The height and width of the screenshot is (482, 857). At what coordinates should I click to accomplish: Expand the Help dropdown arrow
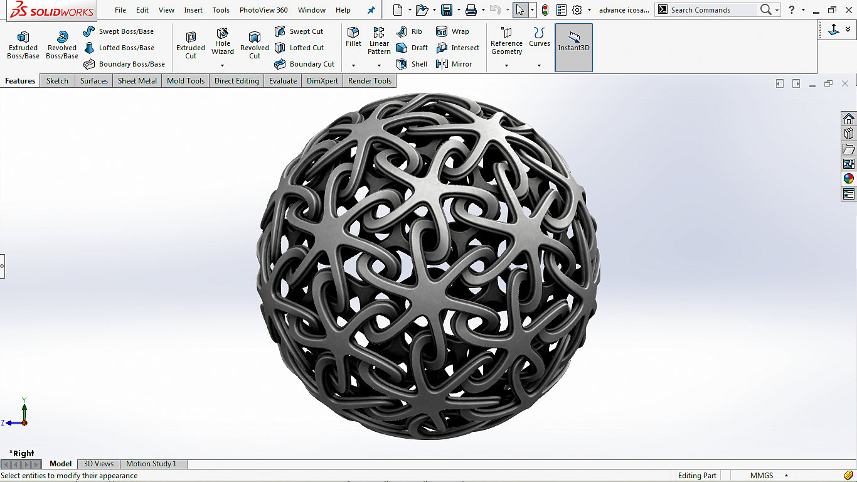point(803,10)
